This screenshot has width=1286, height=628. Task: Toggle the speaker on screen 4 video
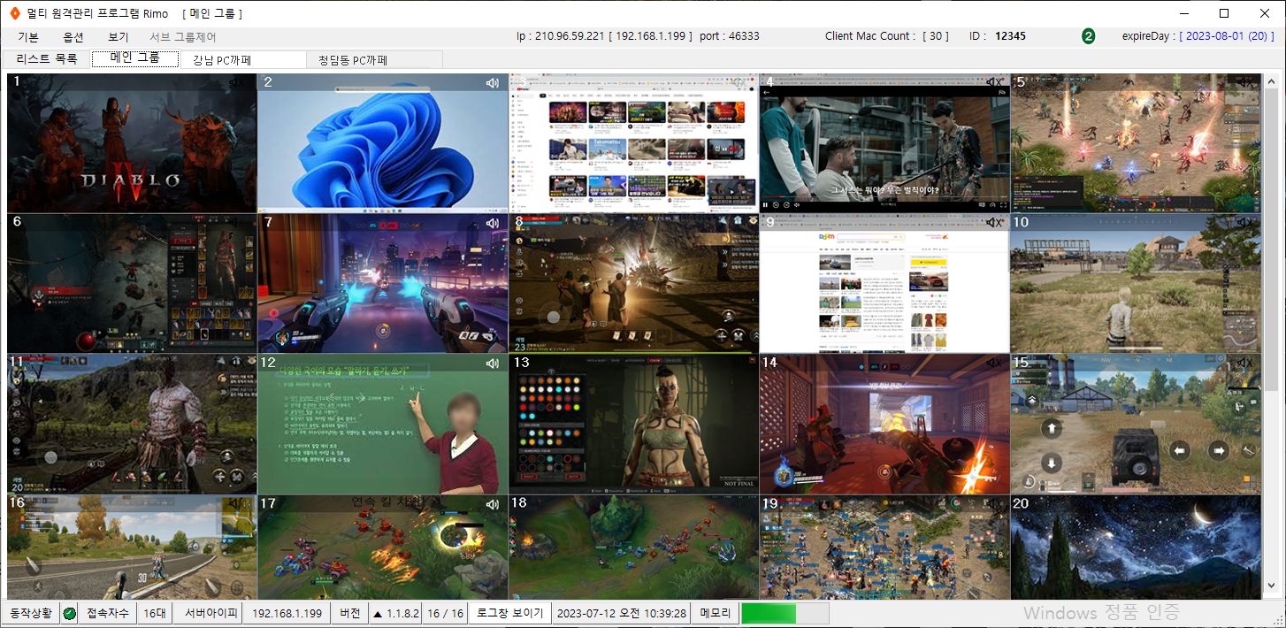tap(995, 82)
